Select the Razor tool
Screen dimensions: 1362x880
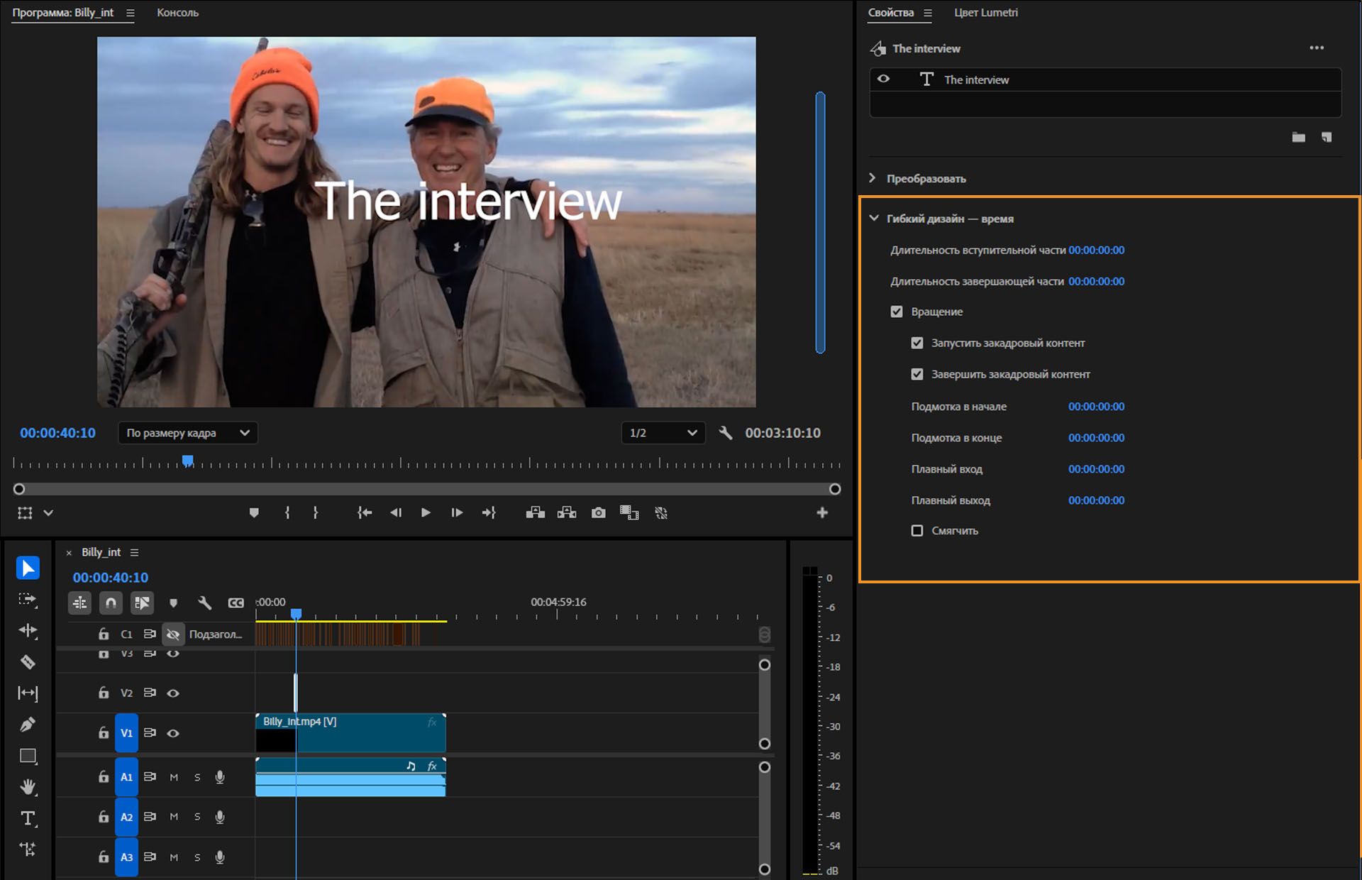click(28, 662)
